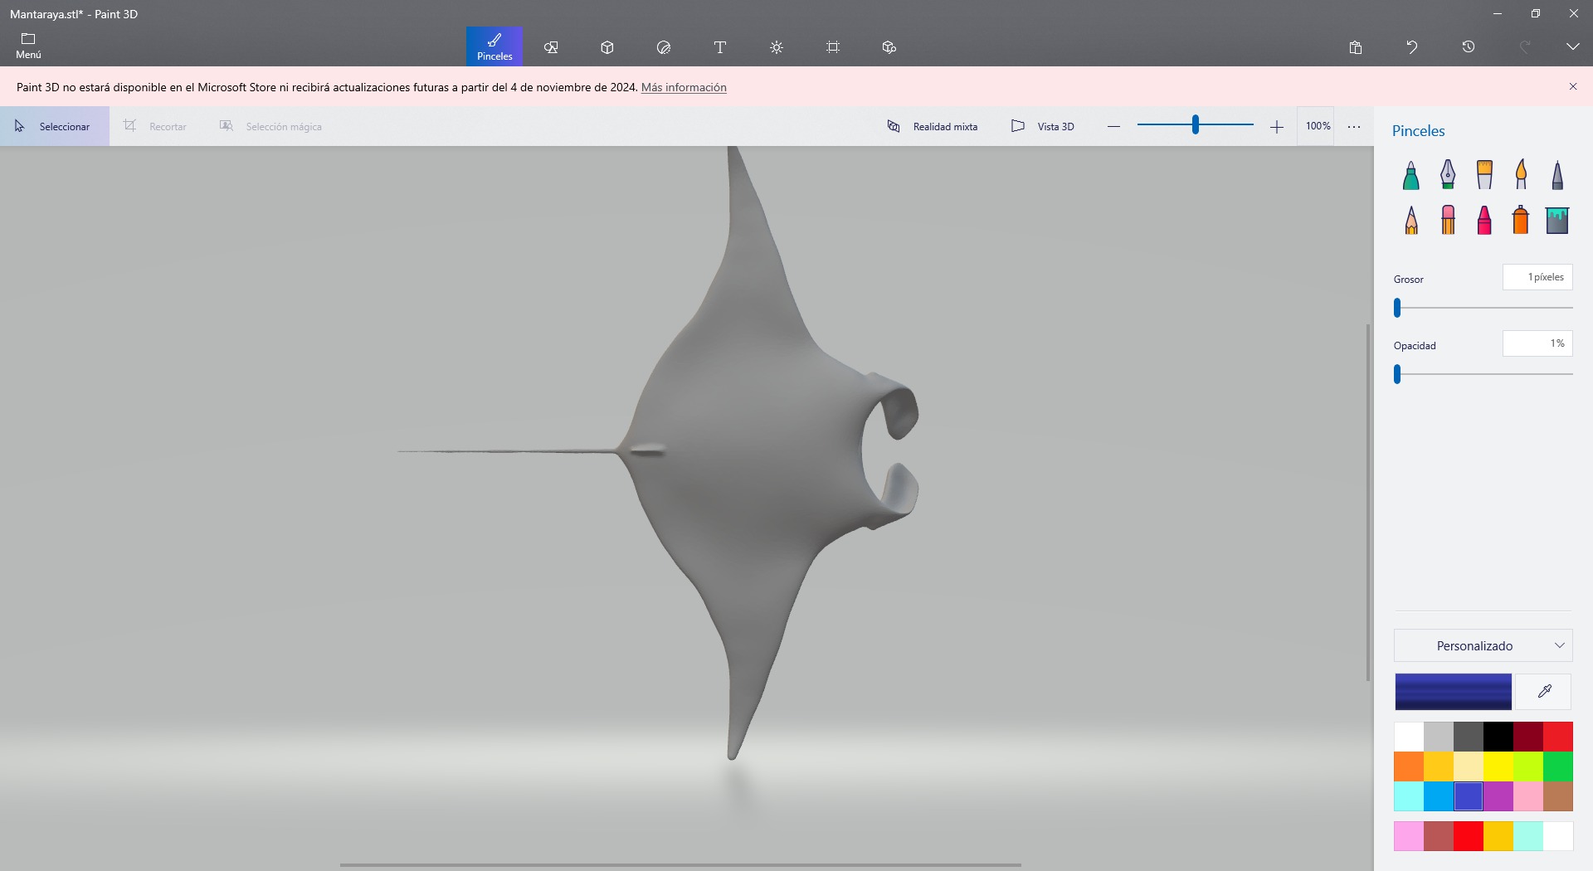Click the Recortar tool
The width and height of the screenshot is (1593, 871).
156,126
